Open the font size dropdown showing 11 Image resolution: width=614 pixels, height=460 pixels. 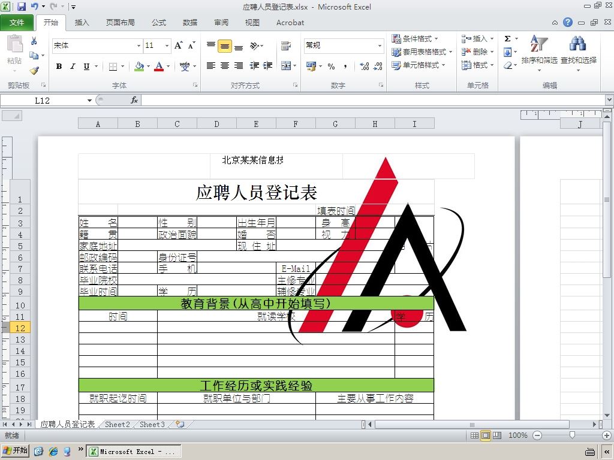coord(167,46)
